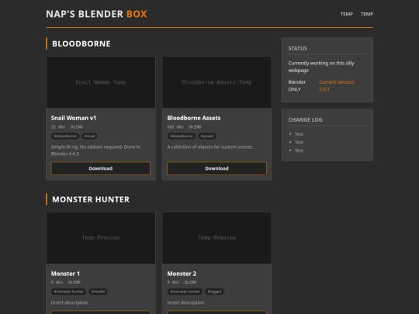Select Monster 2's '0 mbs .BLEND' info
Image resolution: width=419 pixels, height=314 pixels.
tap(182, 282)
